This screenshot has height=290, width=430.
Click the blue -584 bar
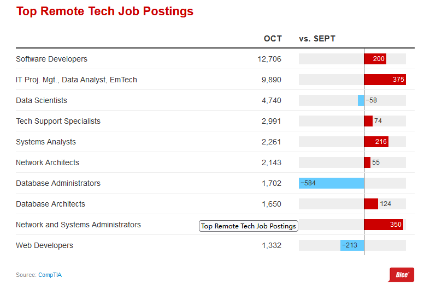point(331,183)
